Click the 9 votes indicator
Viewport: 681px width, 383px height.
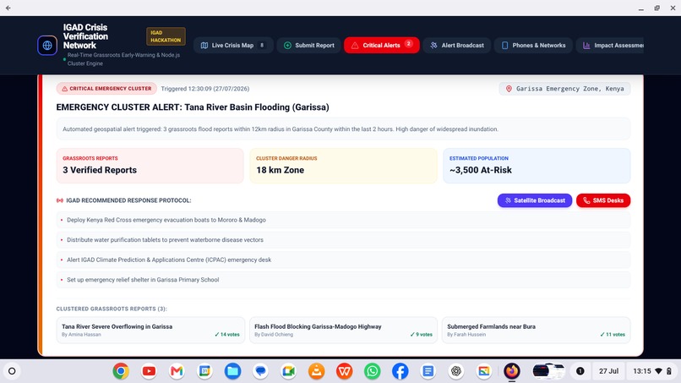pos(422,334)
